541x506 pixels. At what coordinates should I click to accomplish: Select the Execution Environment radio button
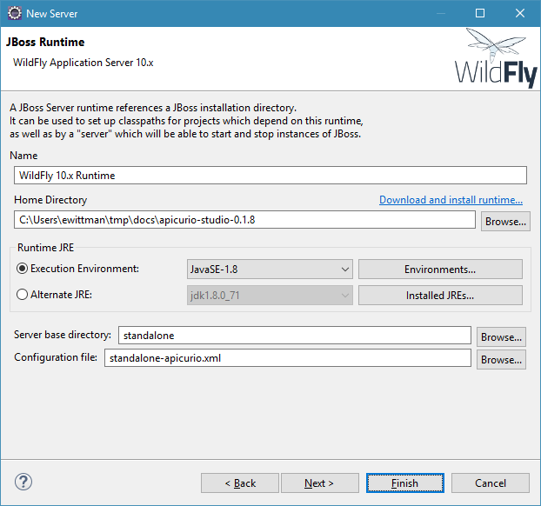[x=23, y=269]
